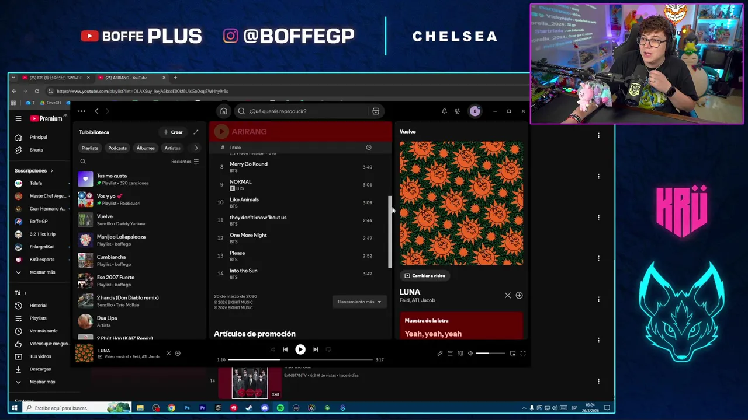Select Playlists filter chip
This screenshot has width=748, height=420.
pyautogui.click(x=90, y=148)
